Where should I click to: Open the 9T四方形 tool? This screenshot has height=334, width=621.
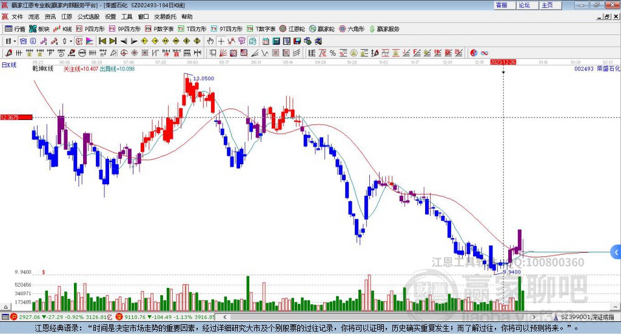click(x=227, y=29)
